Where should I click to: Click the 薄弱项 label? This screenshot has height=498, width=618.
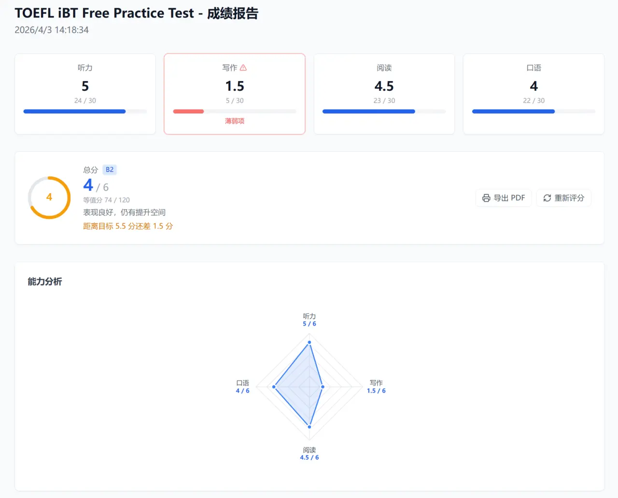point(235,121)
